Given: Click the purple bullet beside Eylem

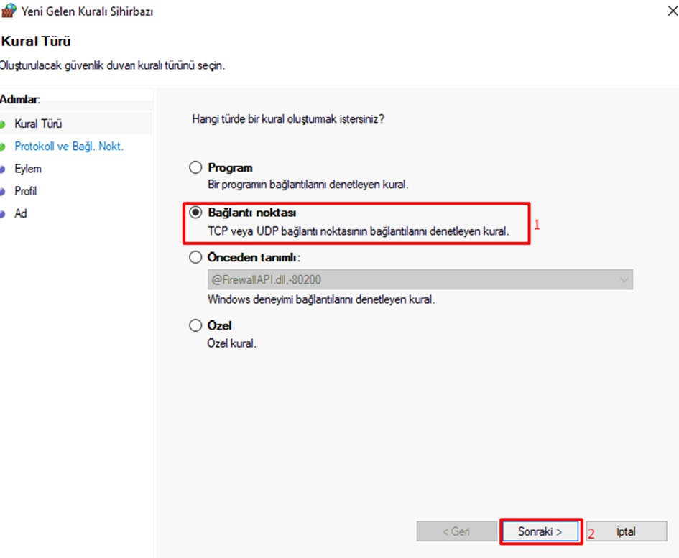Looking at the screenshot, I should [2, 169].
